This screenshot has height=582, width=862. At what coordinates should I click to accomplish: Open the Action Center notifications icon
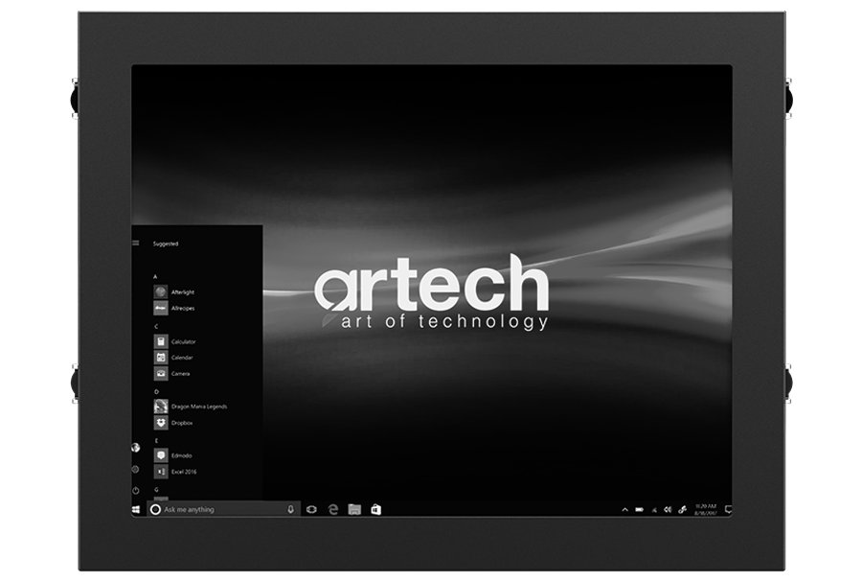pyautogui.click(x=728, y=510)
